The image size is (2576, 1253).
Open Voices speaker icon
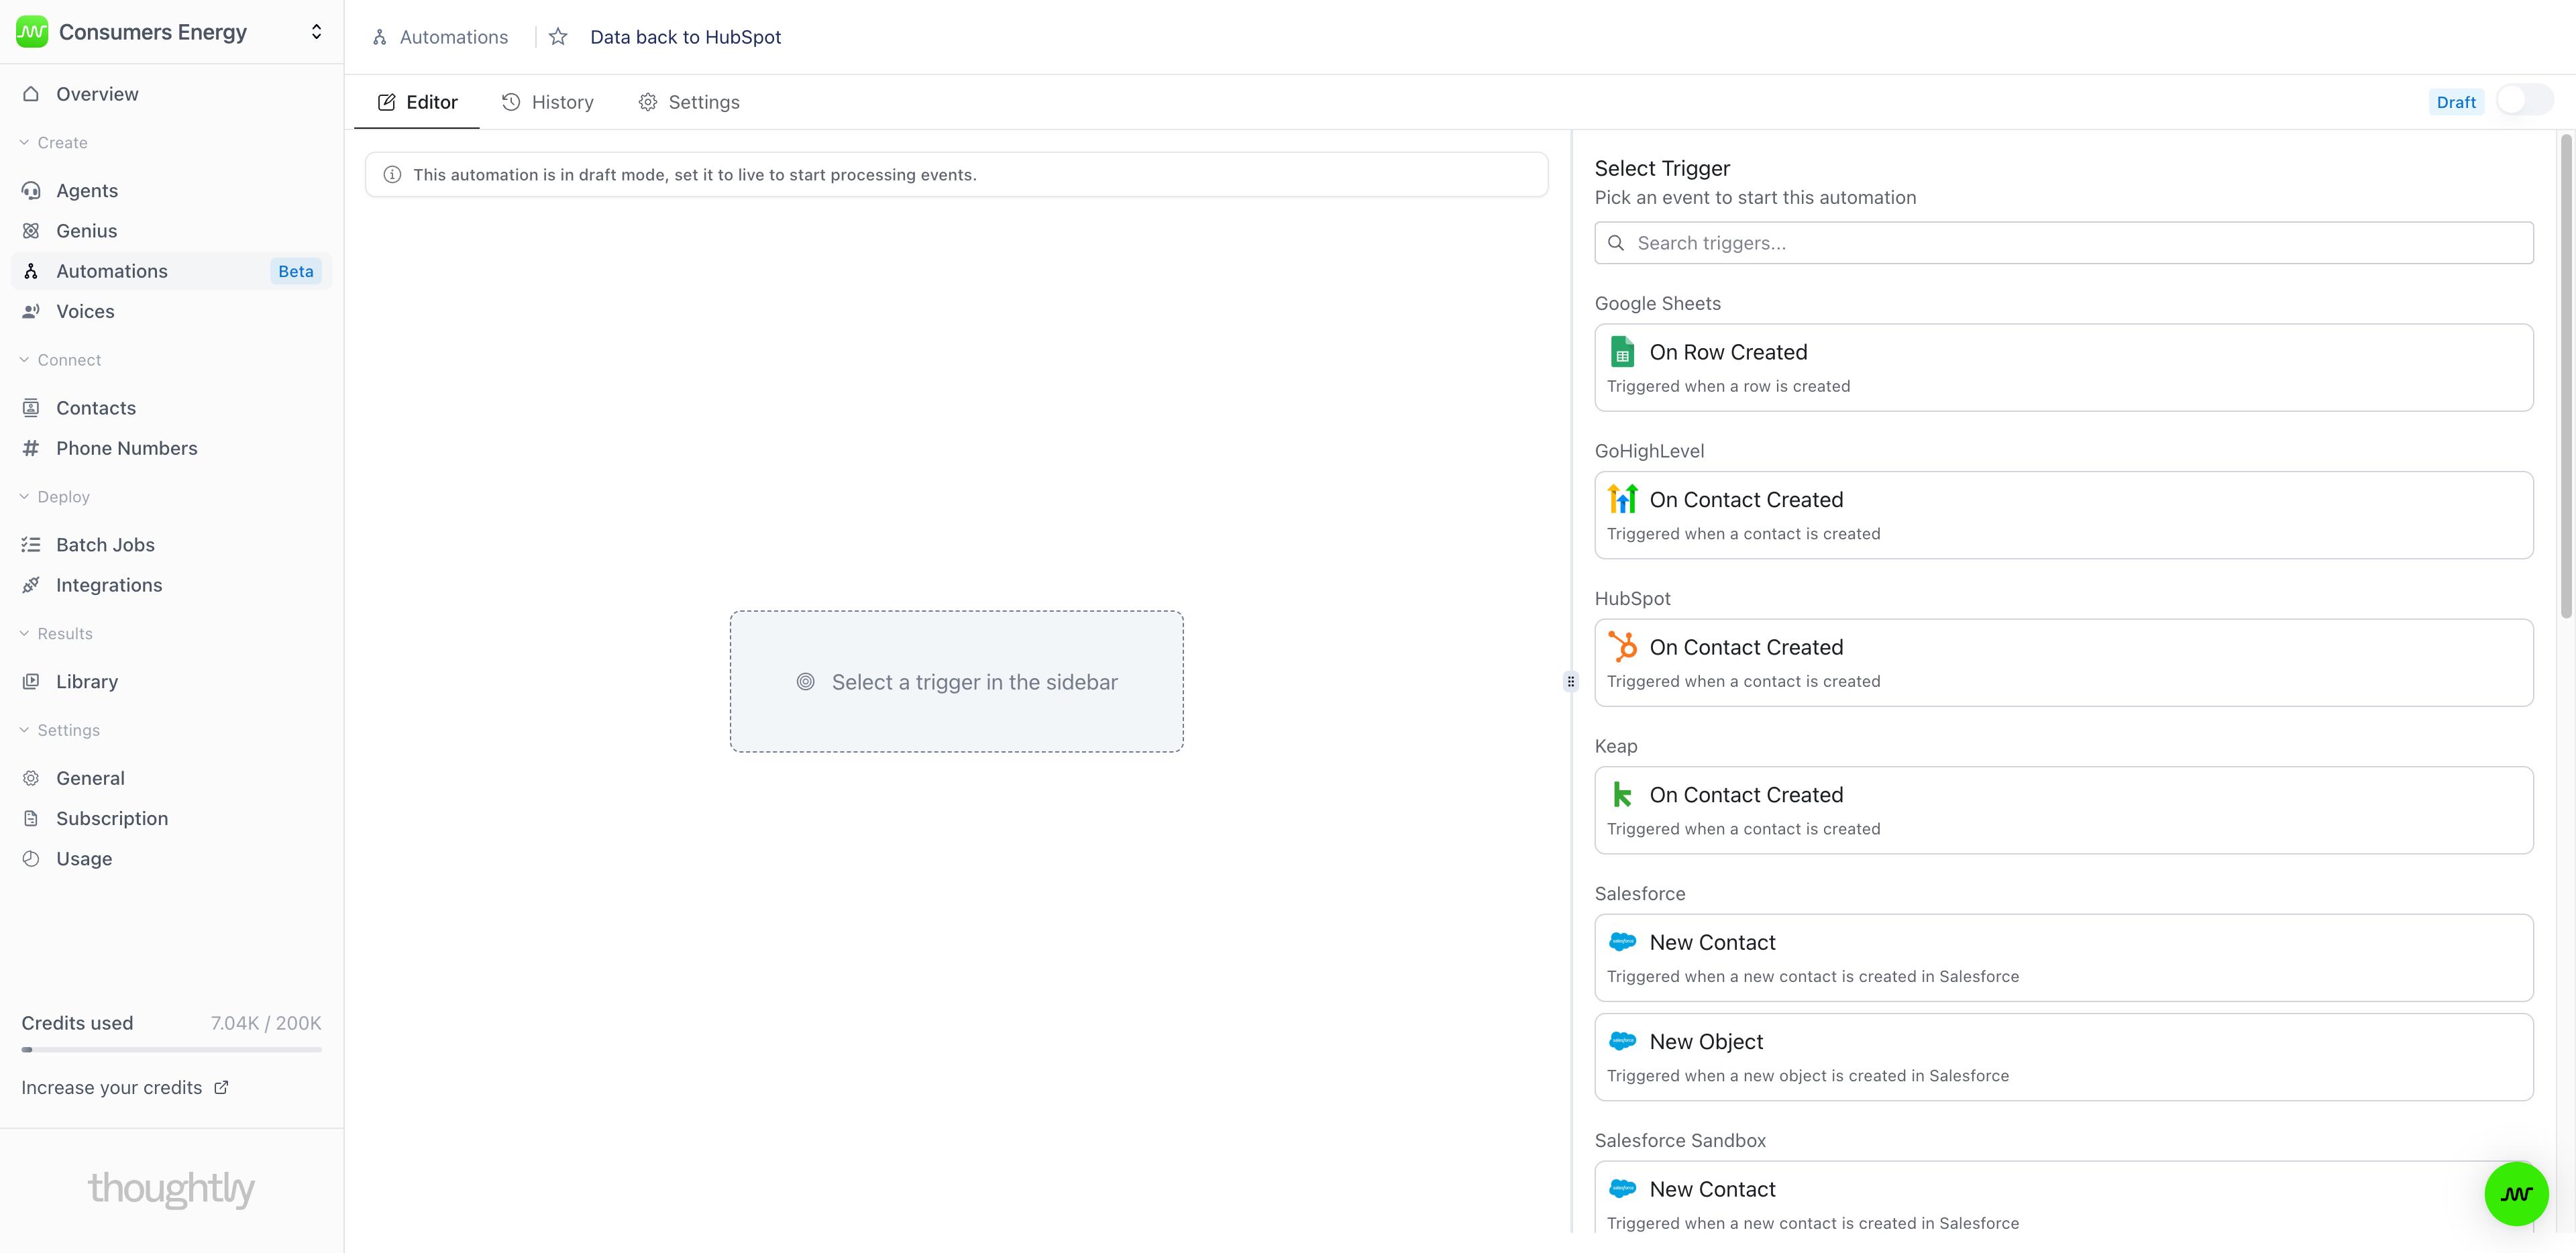pos(31,311)
